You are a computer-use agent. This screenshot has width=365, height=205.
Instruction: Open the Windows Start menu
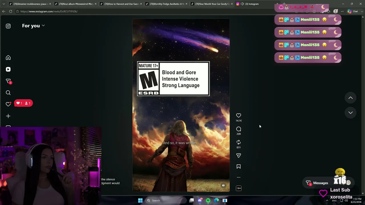click(140, 200)
